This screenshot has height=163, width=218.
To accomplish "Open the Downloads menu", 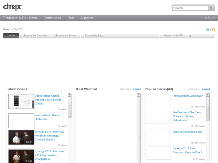I will 52,18.
